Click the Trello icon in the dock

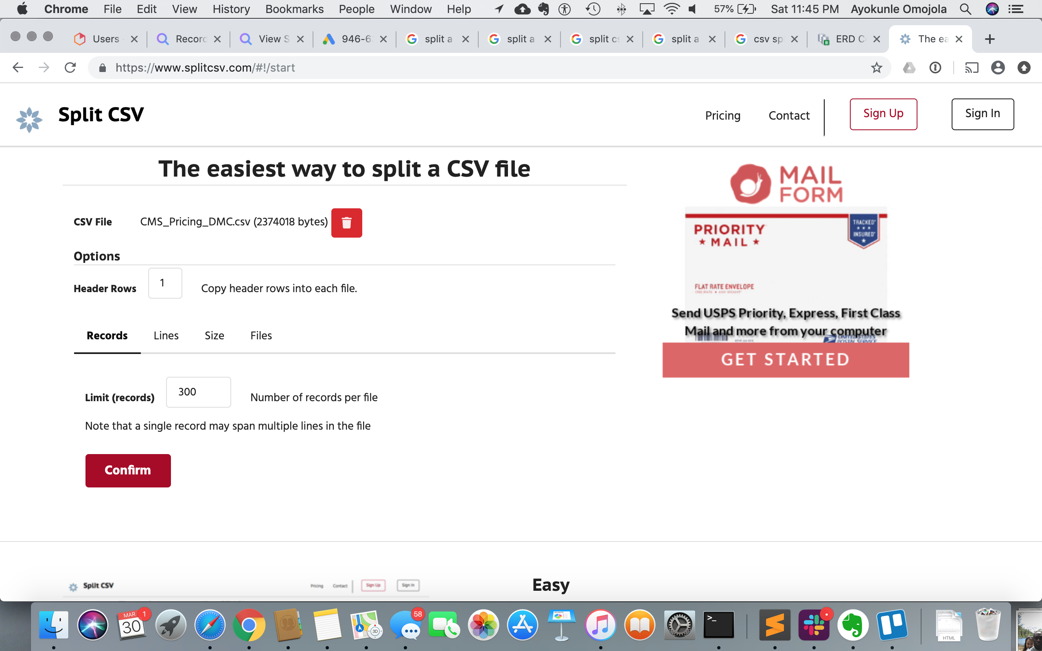tap(891, 625)
